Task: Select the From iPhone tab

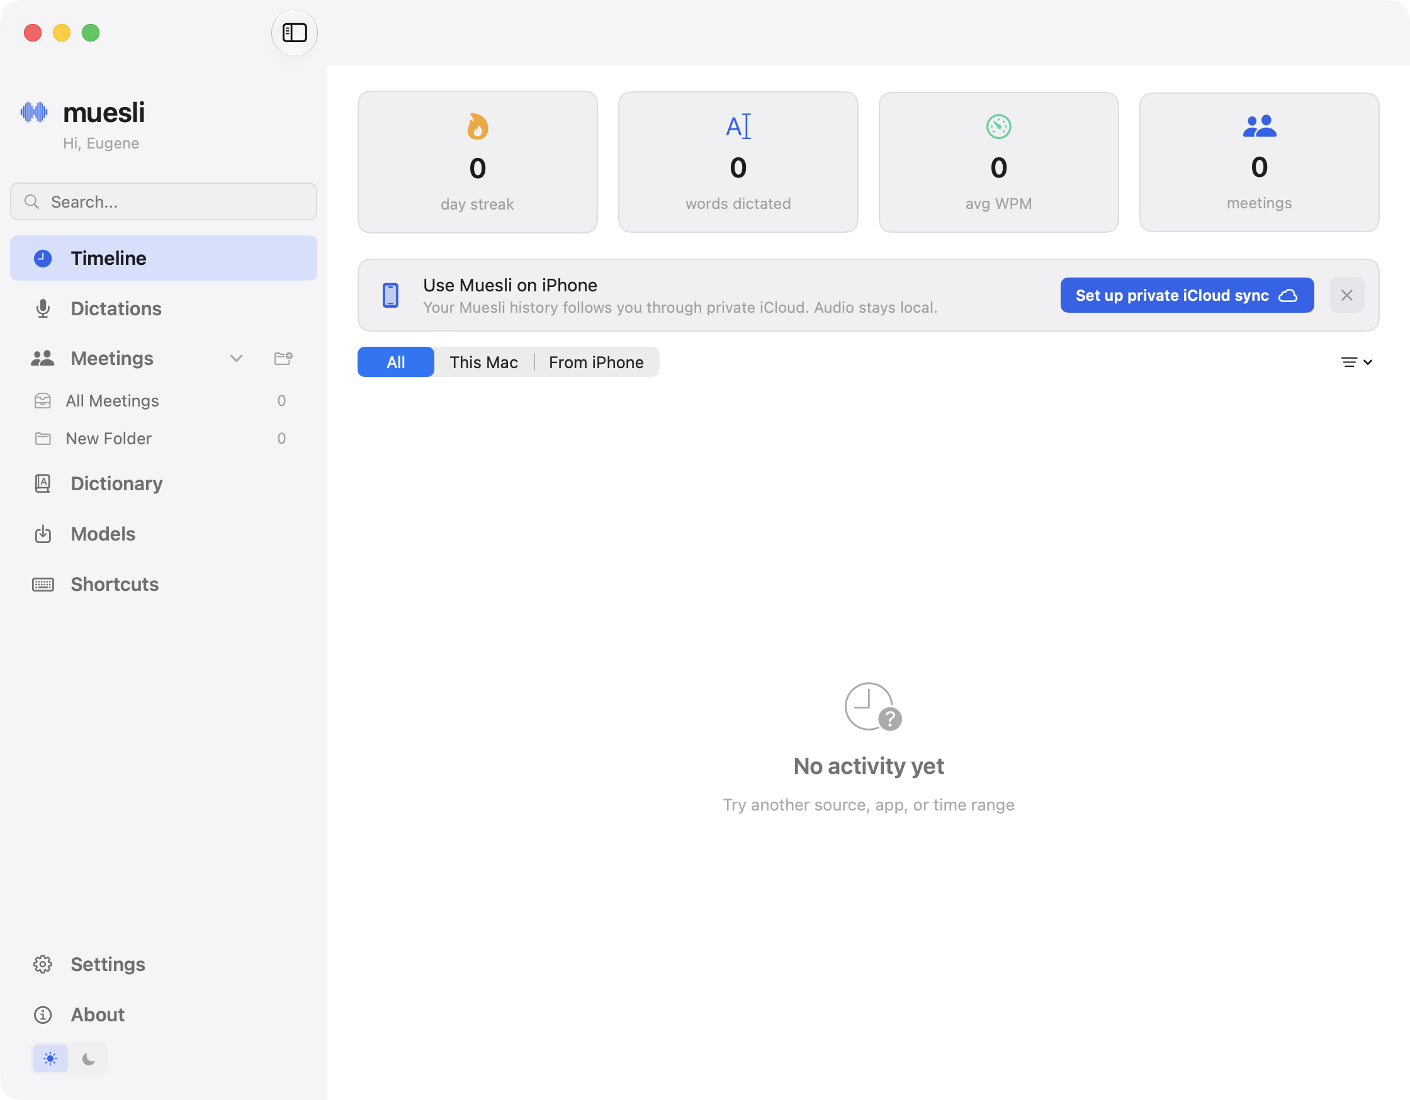Action: 596,362
